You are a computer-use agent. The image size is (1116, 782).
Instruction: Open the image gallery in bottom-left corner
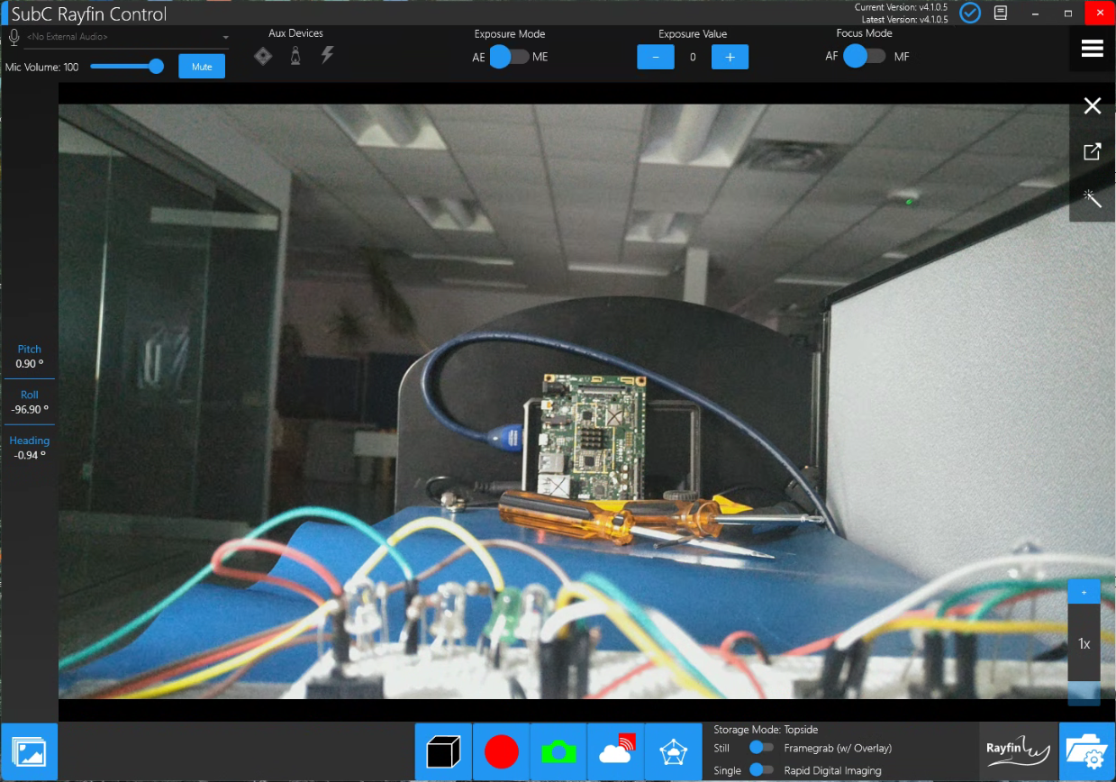pyautogui.click(x=29, y=751)
